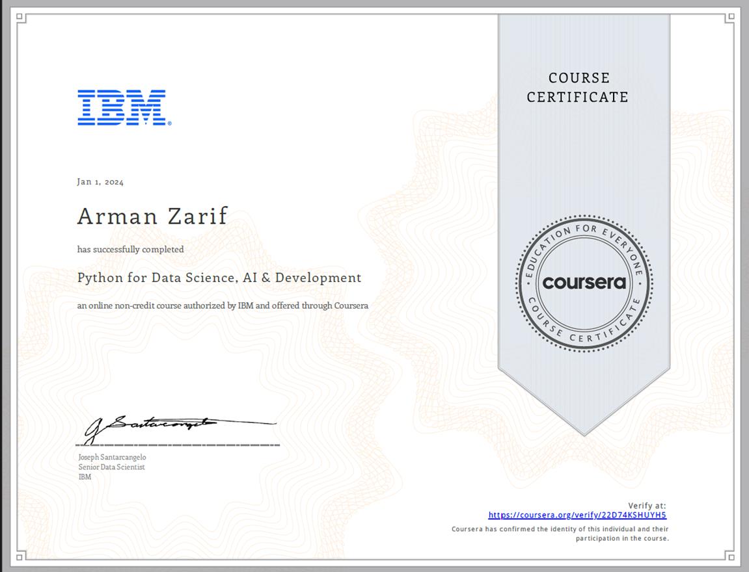
Task: Click the course title text
Action: click(x=219, y=277)
